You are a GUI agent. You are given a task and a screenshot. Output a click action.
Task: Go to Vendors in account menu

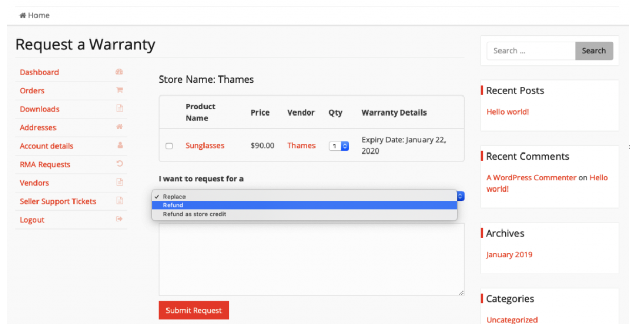(34, 183)
